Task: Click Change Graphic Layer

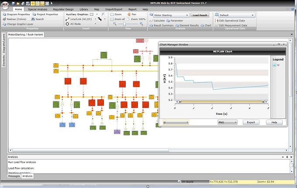Action: point(18,24)
